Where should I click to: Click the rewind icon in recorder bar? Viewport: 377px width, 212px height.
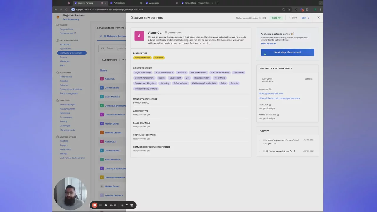(106, 205)
